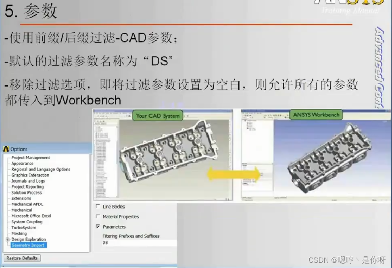The height and width of the screenshot is (268, 392).
Task: Enable the Material Properties checkbox
Action: (x=98, y=216)
